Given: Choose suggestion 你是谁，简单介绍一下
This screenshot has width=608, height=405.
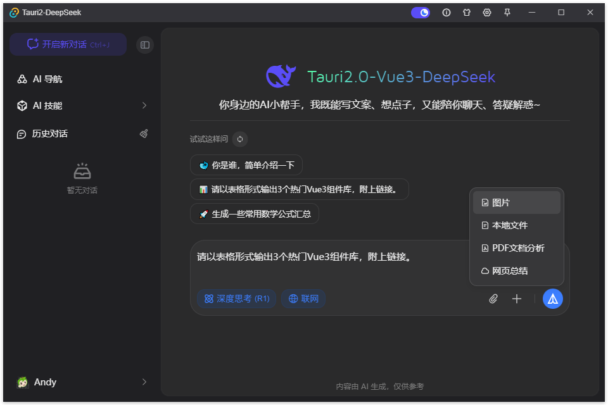Looking at the screenshot, I should (x=246, y=165).
